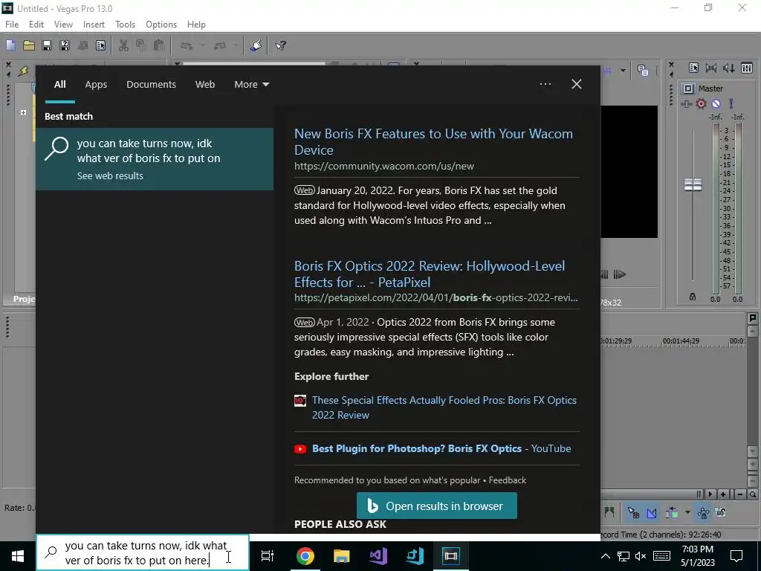Open mixing console icon

[747, 68]
